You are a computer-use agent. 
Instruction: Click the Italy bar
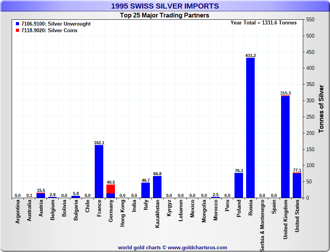(146, 190)
